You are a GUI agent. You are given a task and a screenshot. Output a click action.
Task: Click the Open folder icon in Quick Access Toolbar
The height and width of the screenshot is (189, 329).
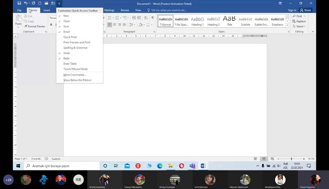click(x=46, y=3)
